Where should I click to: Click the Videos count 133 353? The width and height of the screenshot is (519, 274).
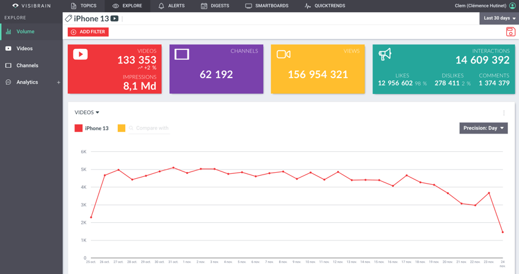tap(137, 60)
